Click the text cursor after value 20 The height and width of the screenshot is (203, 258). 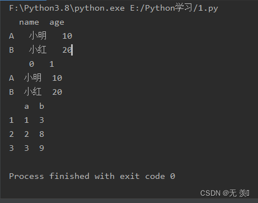72,50
